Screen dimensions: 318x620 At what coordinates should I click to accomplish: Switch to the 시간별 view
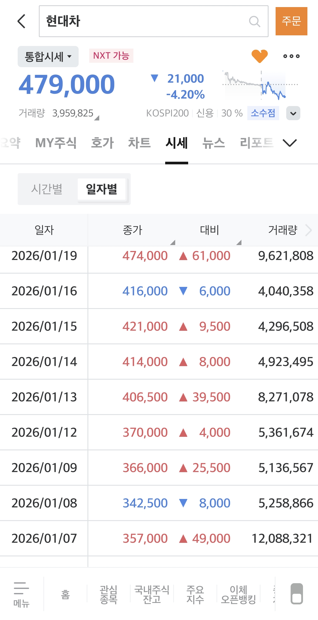47,189
